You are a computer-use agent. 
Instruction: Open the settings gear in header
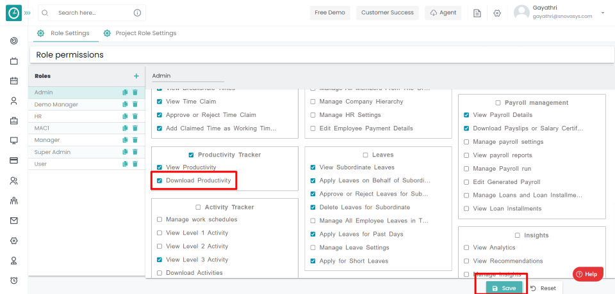(497, 13)
